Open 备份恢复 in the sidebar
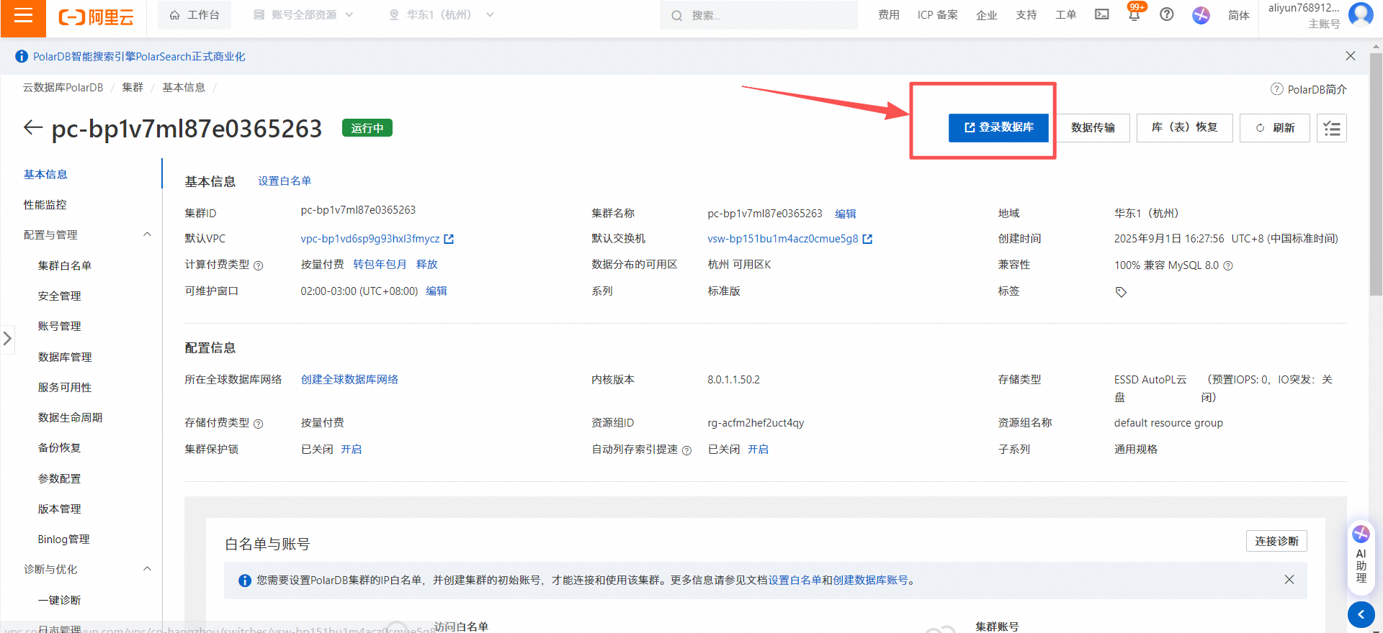Viewport: 1383px width, 633px height. 60,447
